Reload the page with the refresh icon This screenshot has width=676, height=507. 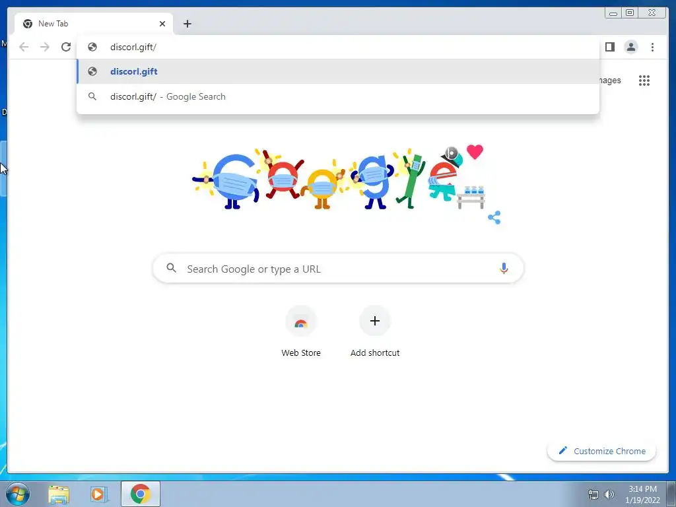(66, 47)
